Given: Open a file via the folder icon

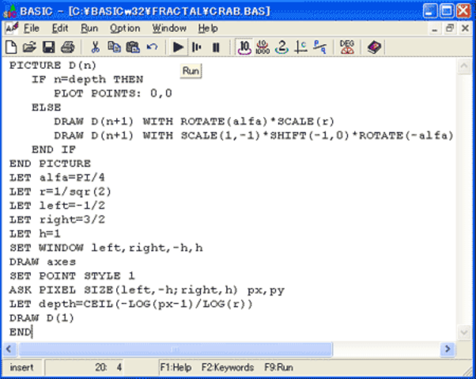Looking at the screenshot, I should tap(29, 47).
